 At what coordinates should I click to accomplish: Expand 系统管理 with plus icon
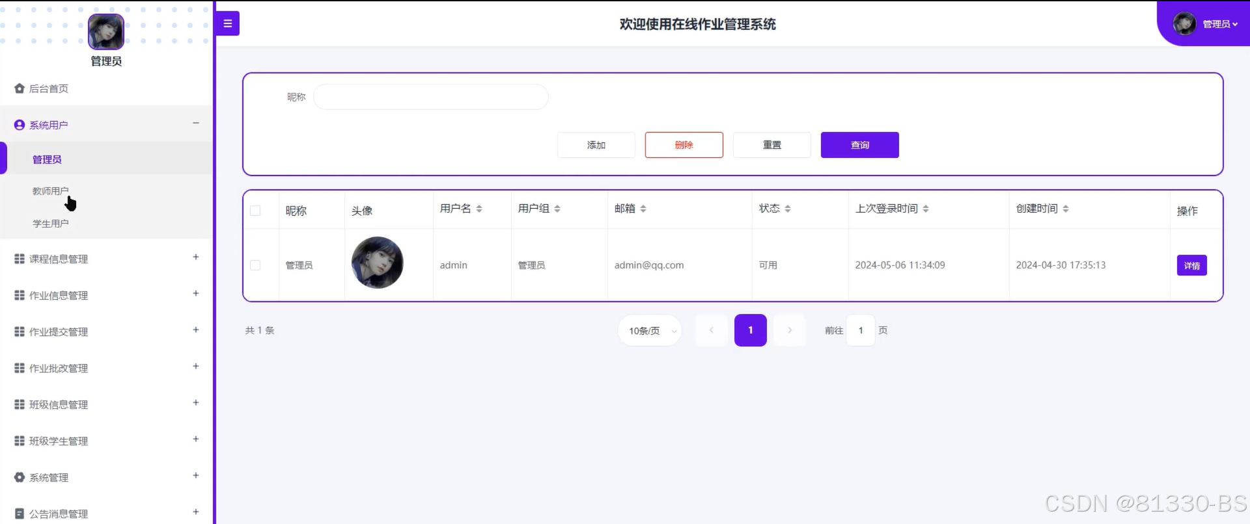click(196, 475)
